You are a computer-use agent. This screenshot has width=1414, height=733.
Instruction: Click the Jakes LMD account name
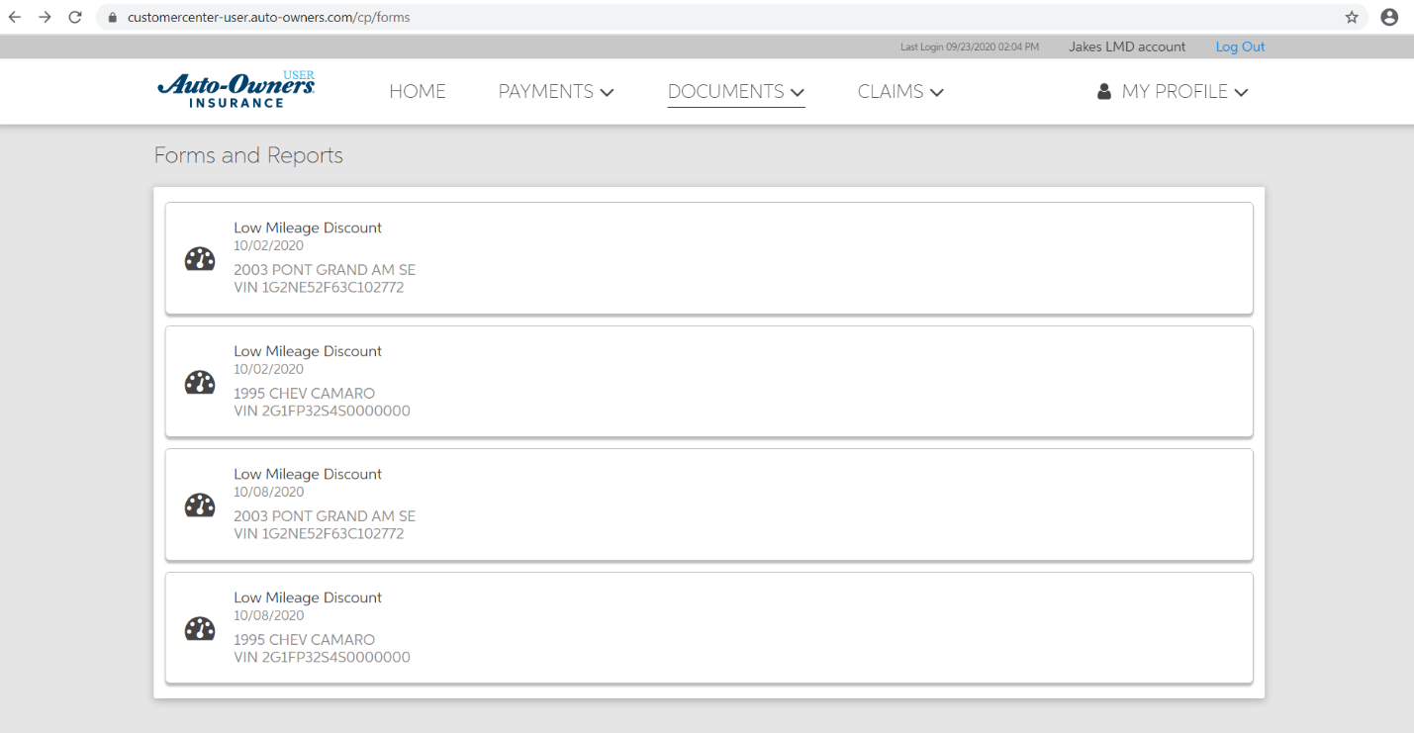pyautogui.click(x=1127, y=46)
